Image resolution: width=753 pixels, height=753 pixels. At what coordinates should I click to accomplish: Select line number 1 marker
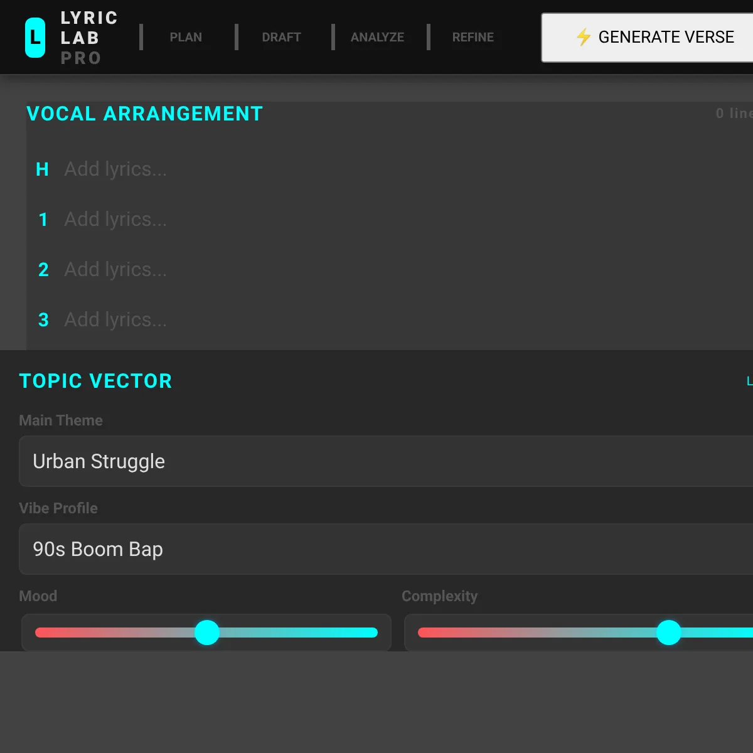(43, 220)
